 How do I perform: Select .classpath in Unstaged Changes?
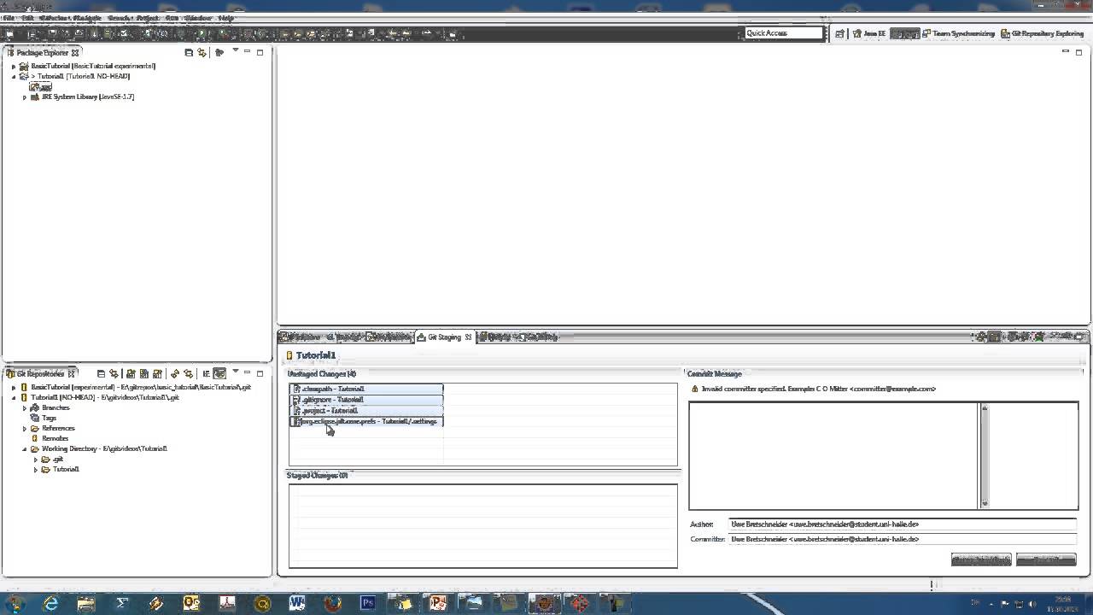point(366,389)
